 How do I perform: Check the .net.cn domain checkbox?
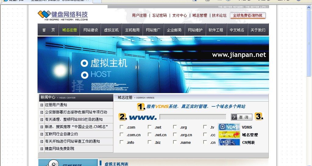click(x=150, y=134)
